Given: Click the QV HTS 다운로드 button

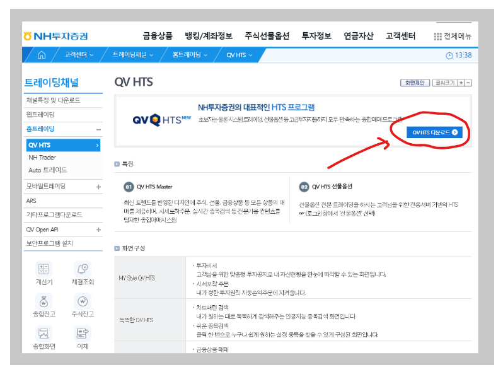Looking at the screenshot, I should coord(434,132).
